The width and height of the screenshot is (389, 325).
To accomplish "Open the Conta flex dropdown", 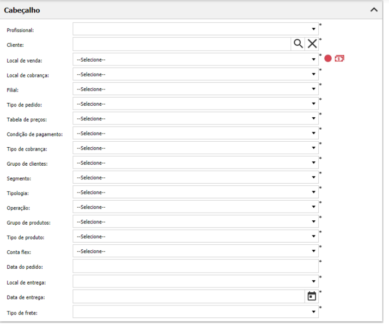I will [196, 251].
